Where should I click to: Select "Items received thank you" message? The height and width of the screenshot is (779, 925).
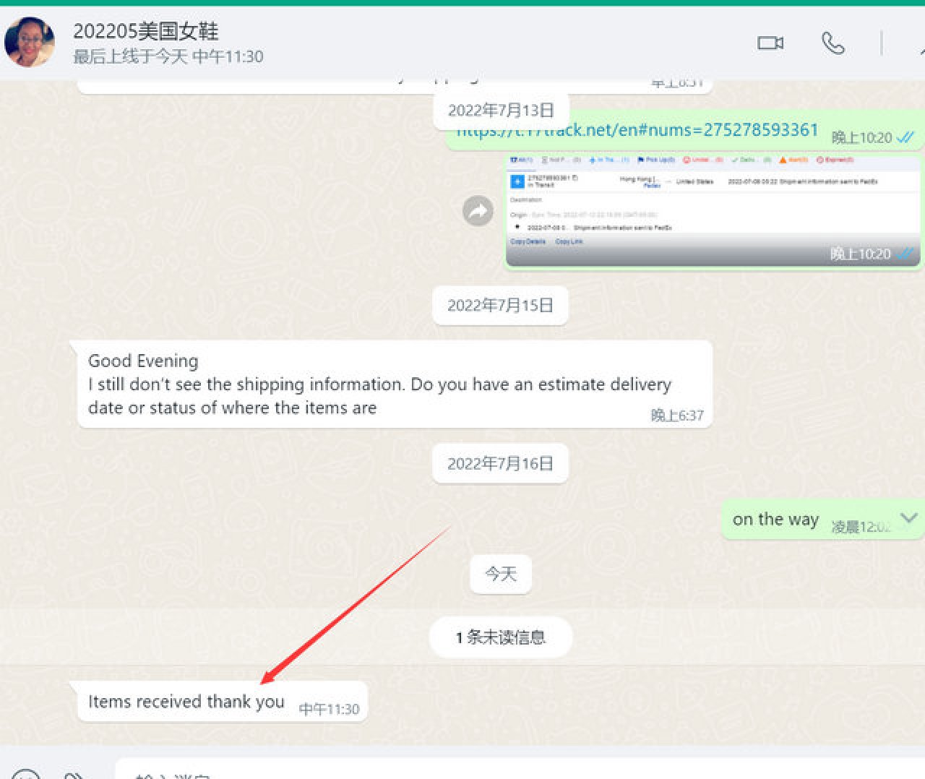186,701
